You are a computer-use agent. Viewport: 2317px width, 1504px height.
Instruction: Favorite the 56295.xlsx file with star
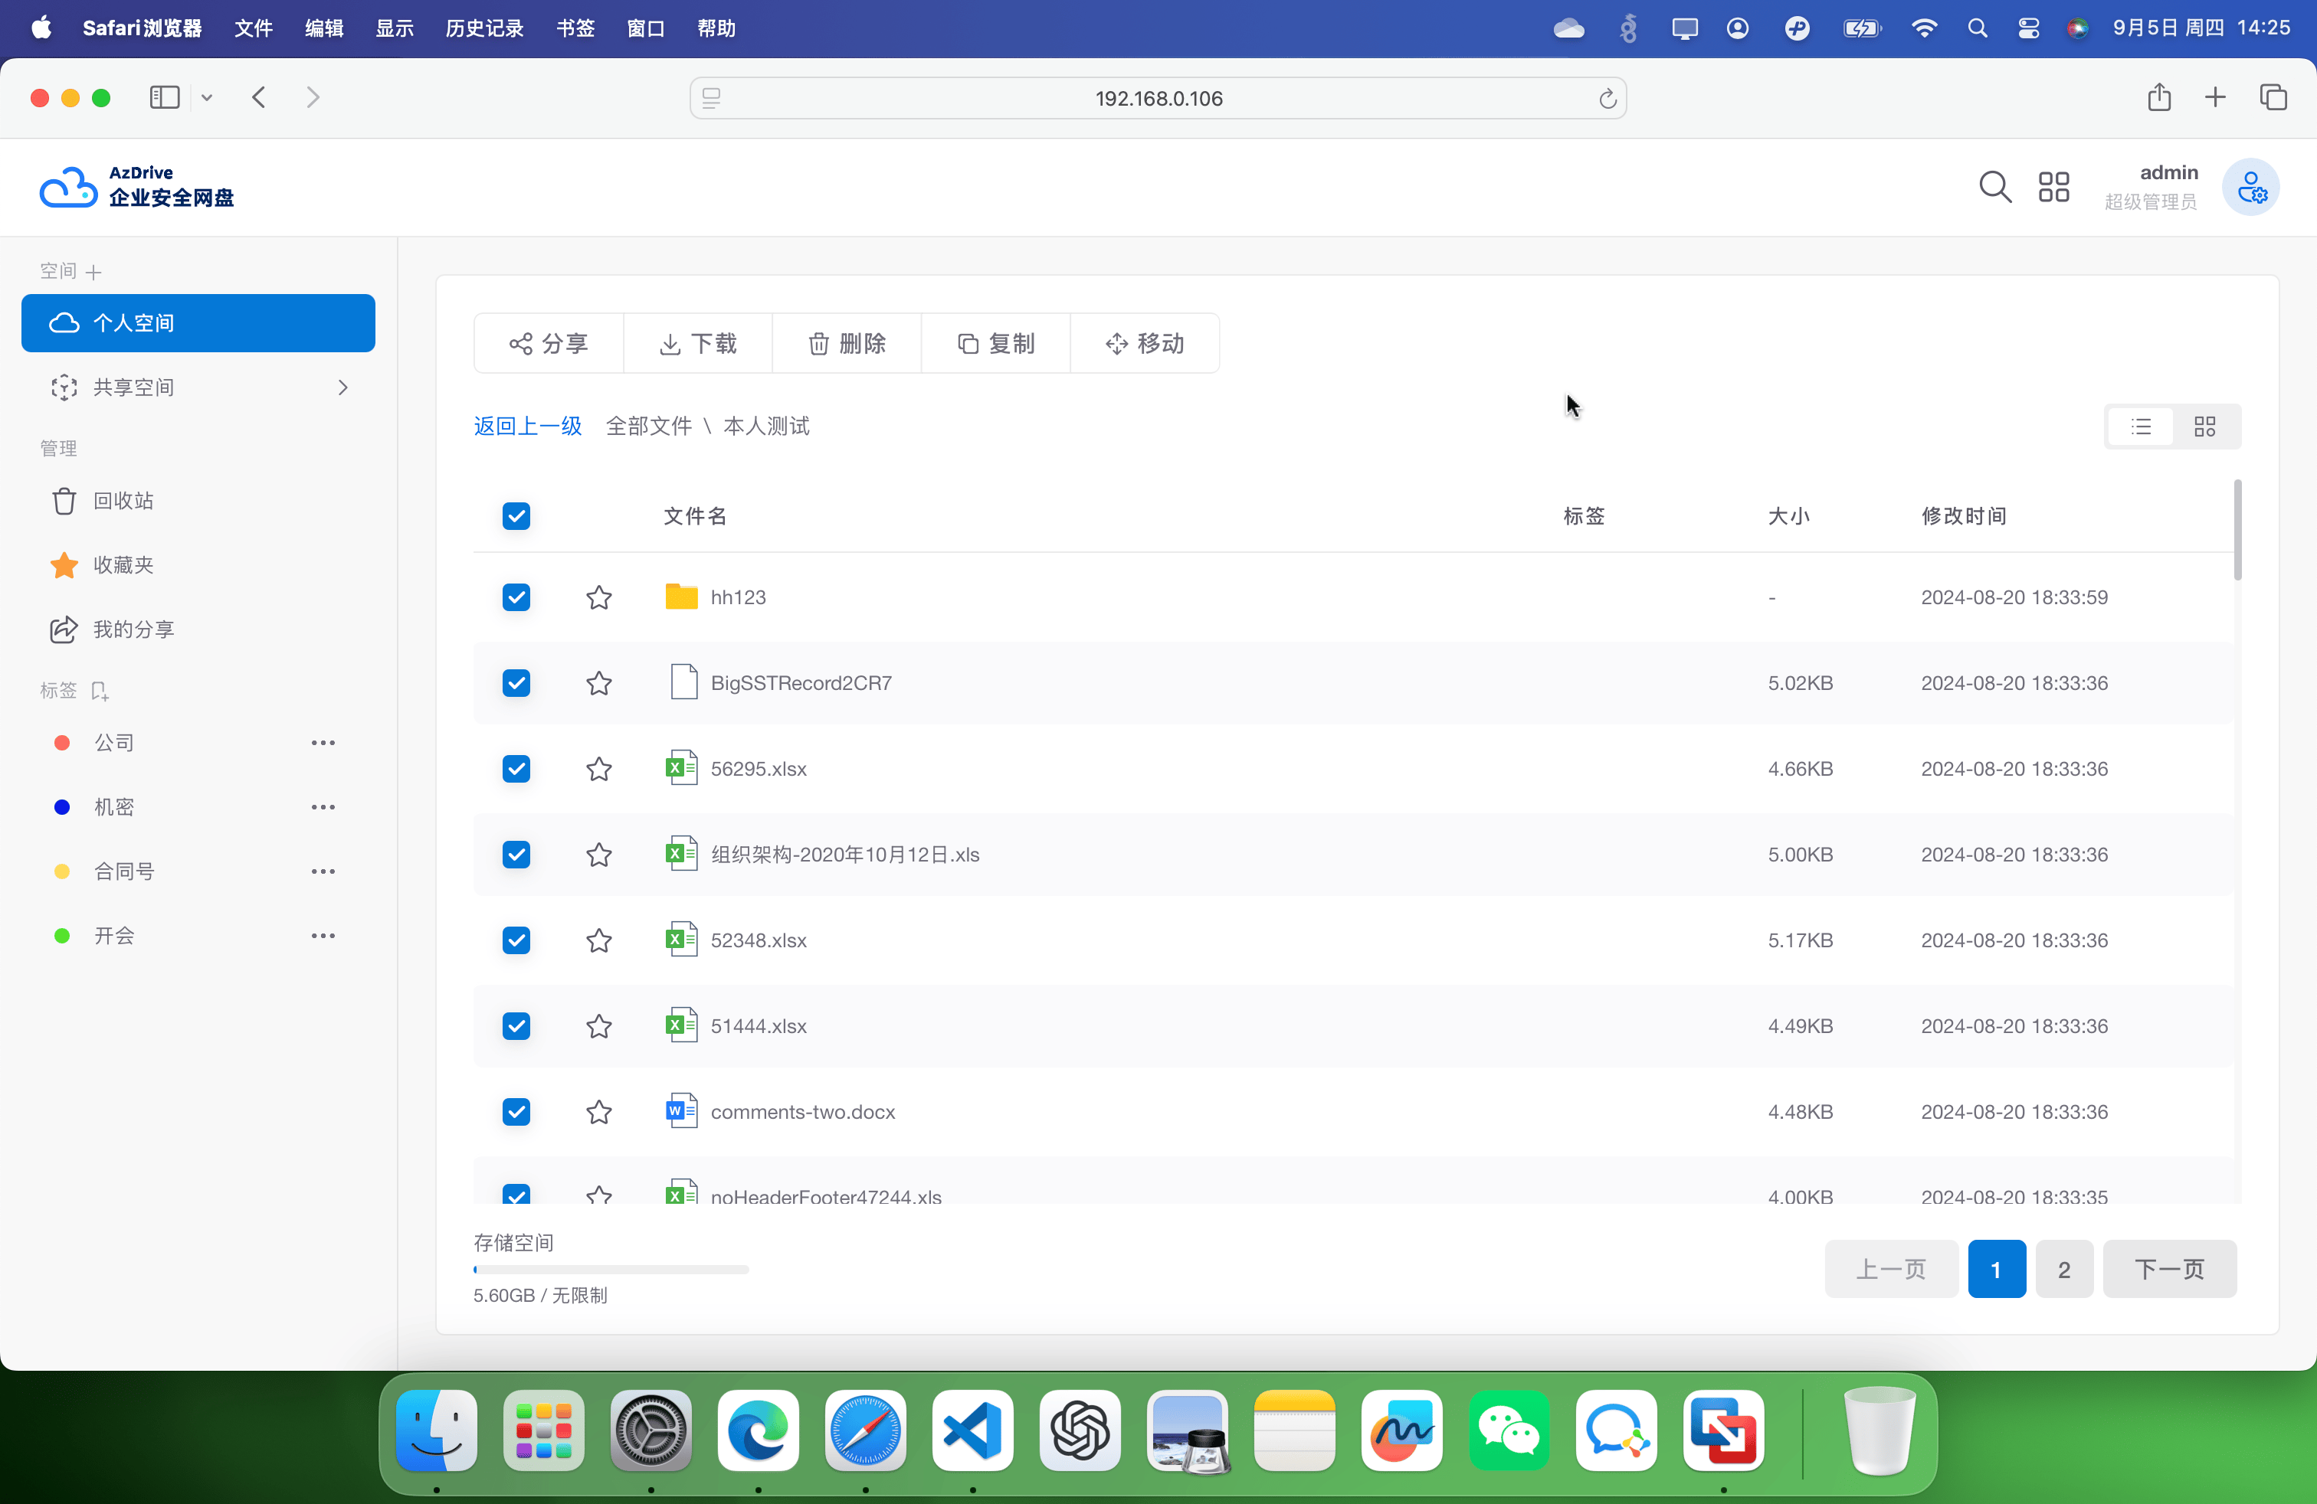pos(598,769)
